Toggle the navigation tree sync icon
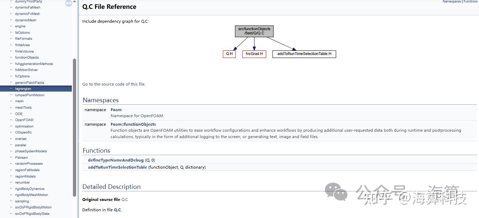 pyautogui.click(x=68, y=3)
